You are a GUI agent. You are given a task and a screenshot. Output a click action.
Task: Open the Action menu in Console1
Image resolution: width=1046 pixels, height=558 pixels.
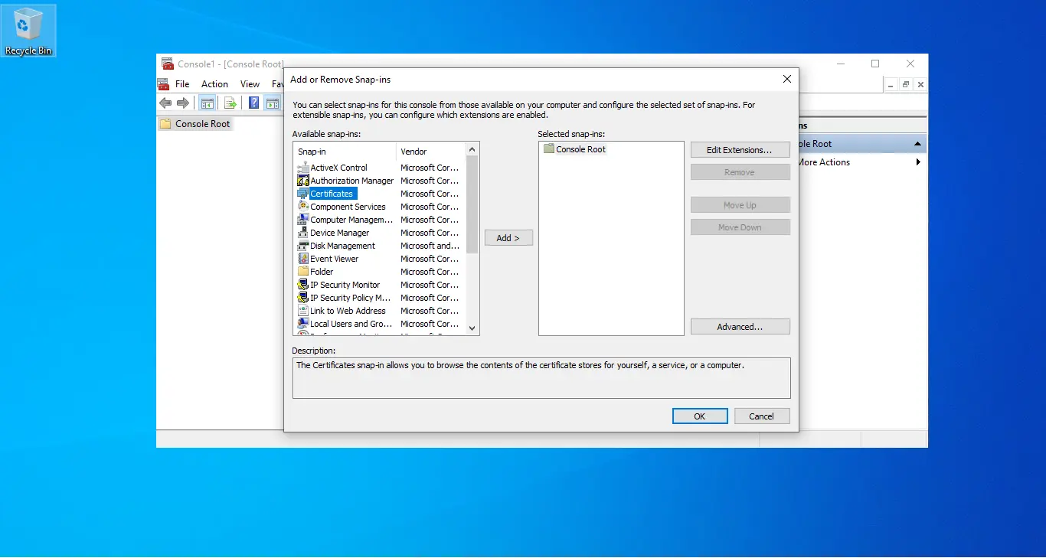[x=215, y=84]
